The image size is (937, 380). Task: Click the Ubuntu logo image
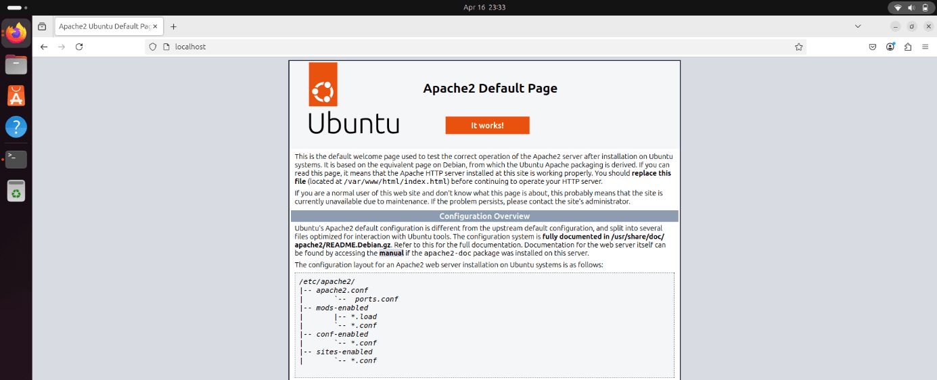click(354, 98)
